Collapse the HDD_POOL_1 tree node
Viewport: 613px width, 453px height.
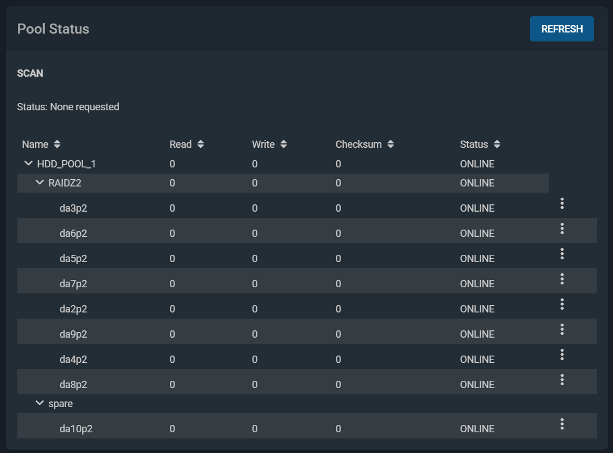coord(29,164)
